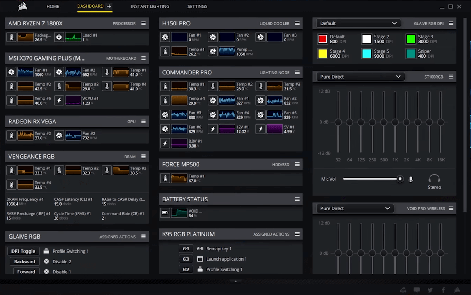
Task: Add a new dashboard with plus button
Action: click(109, 6)
